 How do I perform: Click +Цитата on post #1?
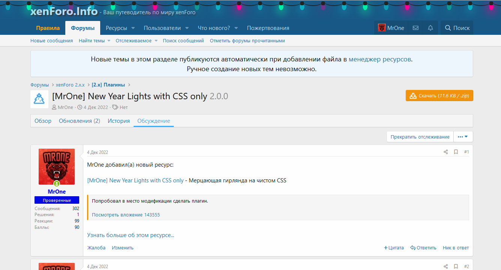click(394, 248)
